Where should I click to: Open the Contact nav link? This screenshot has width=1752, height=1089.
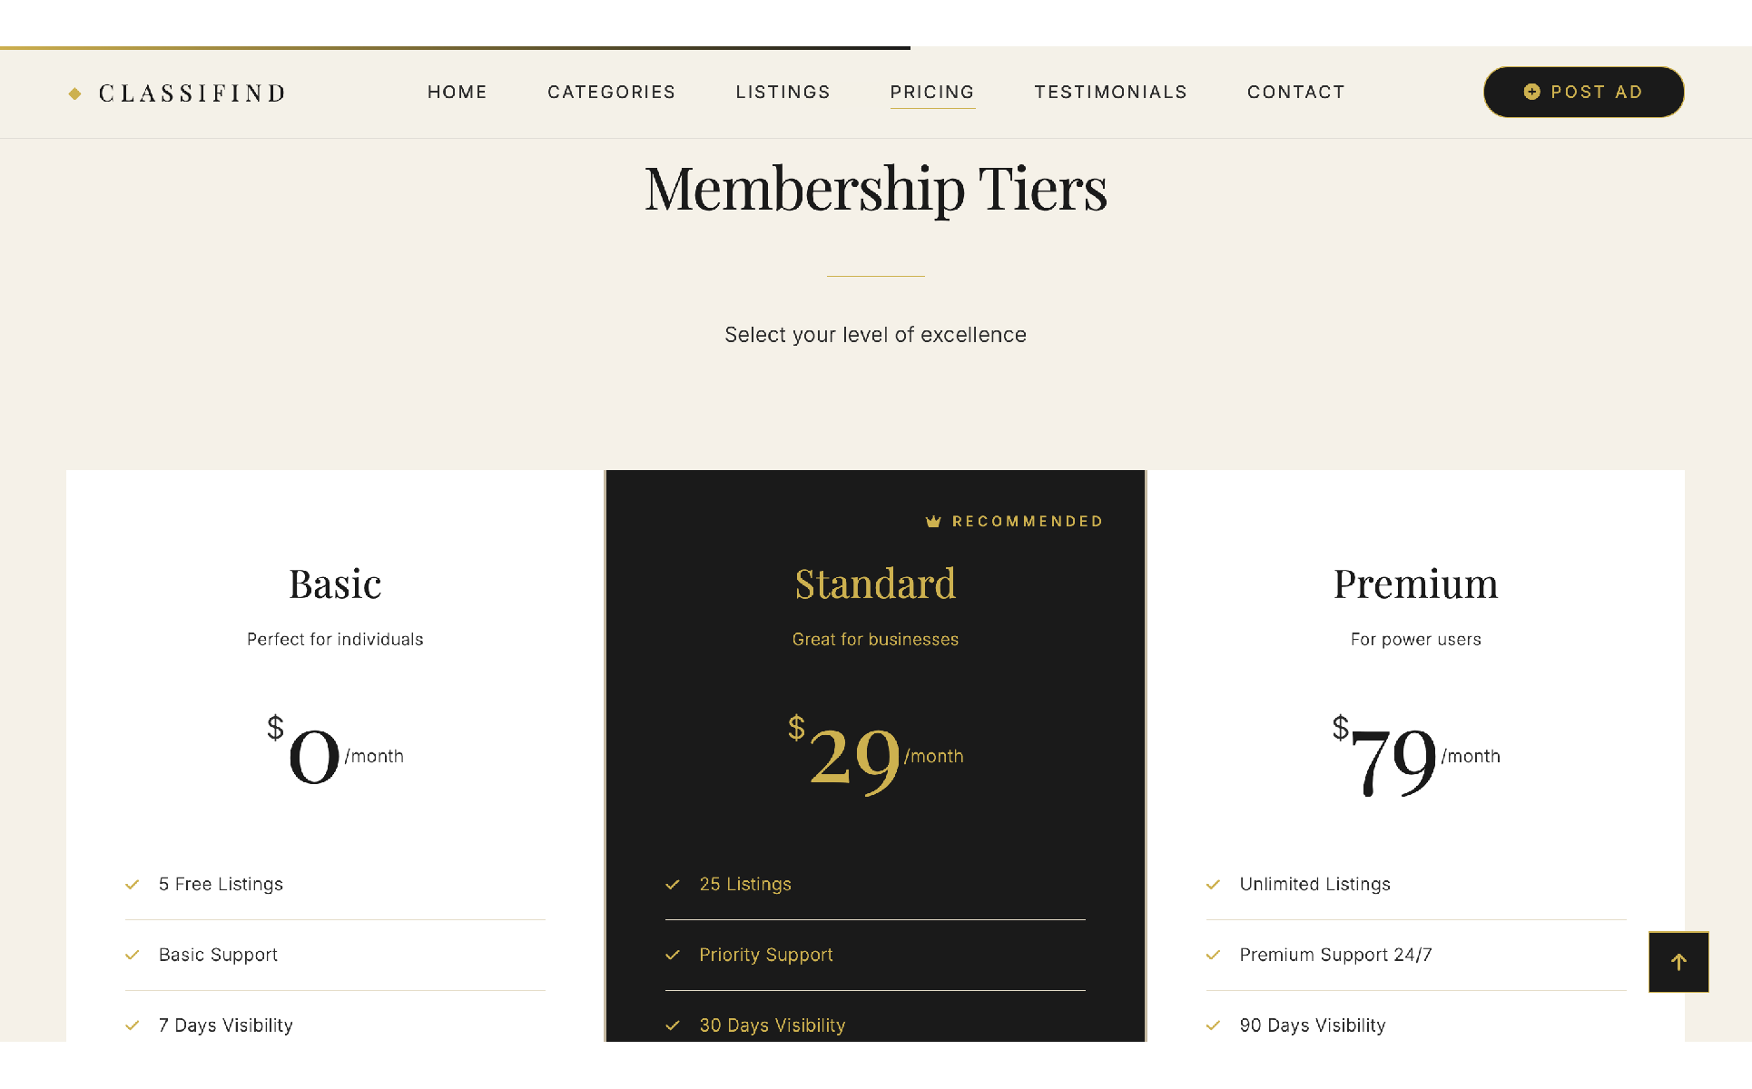(x=1296, y=93)
